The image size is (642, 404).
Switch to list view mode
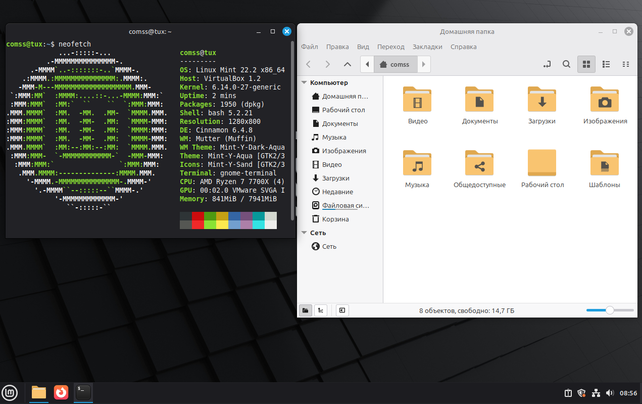pyautogui.click(x=606, y=64)
